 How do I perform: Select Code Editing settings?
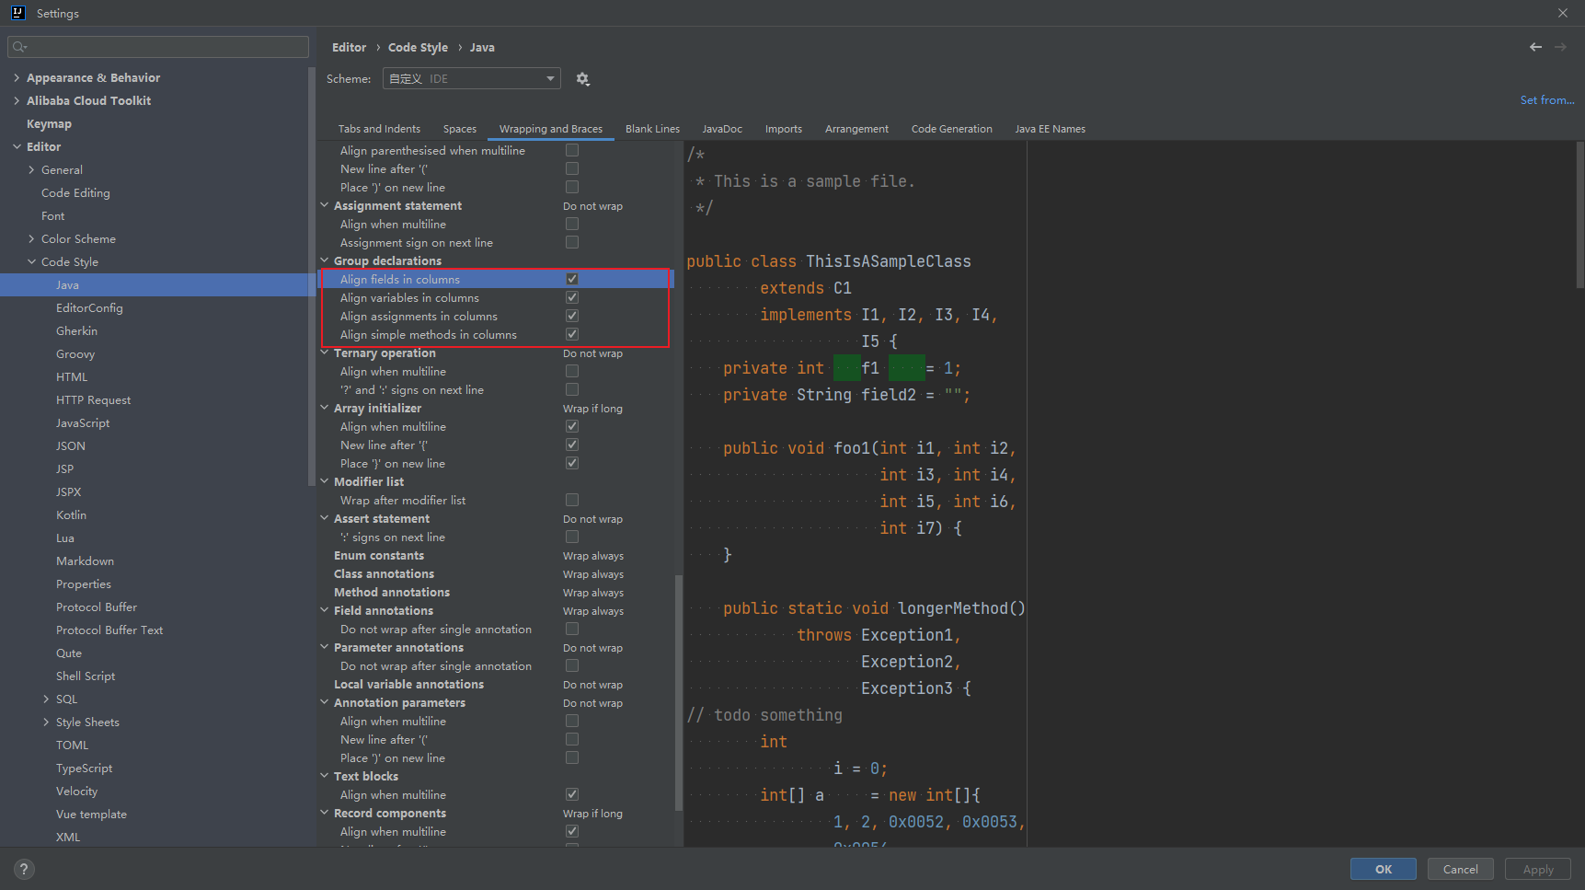pyautogui.click(x=75, y=192)
